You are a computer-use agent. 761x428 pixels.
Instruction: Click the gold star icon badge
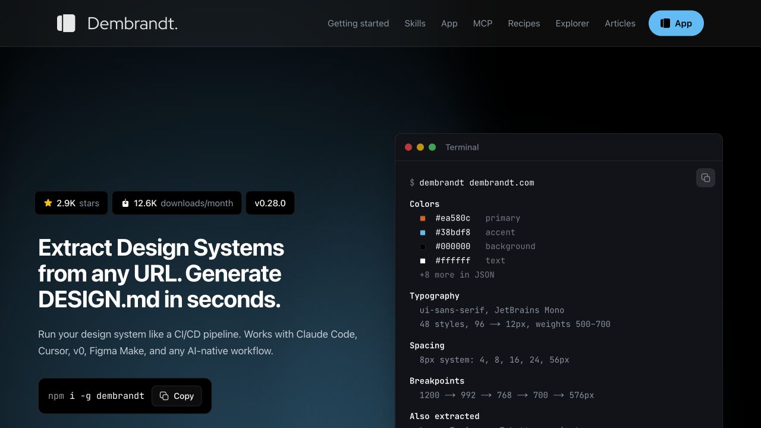[48, 203]
